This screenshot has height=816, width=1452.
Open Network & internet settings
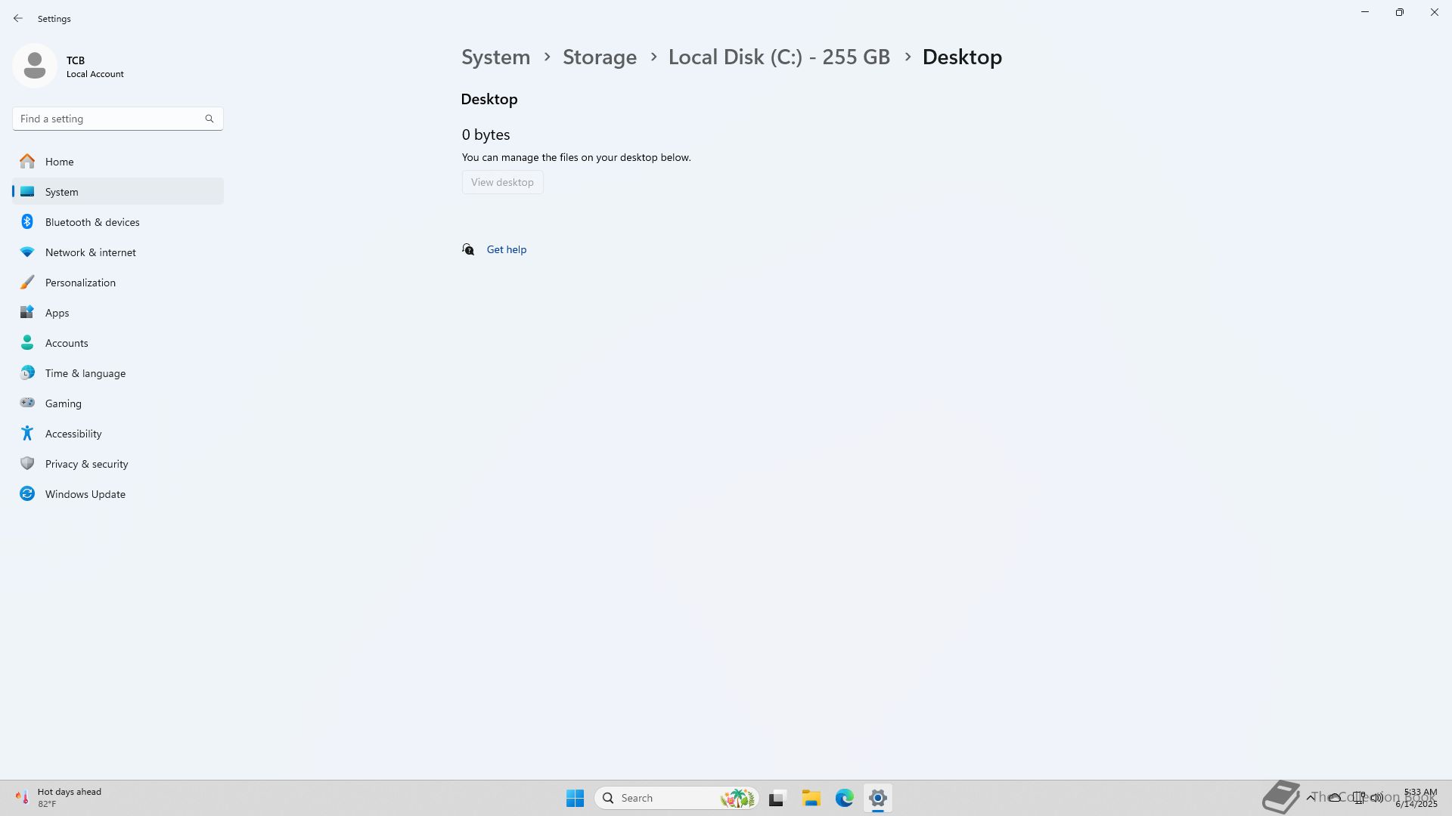(x=90, y=252)
